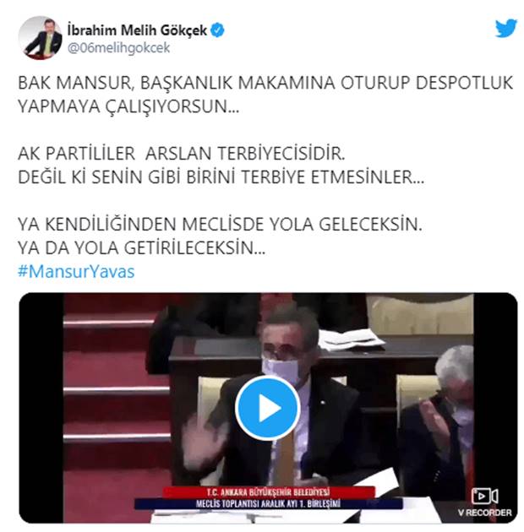Open the İbrahim Melih Gökçek display name
The image size is (524, 532).
click(x=137, y=30)
